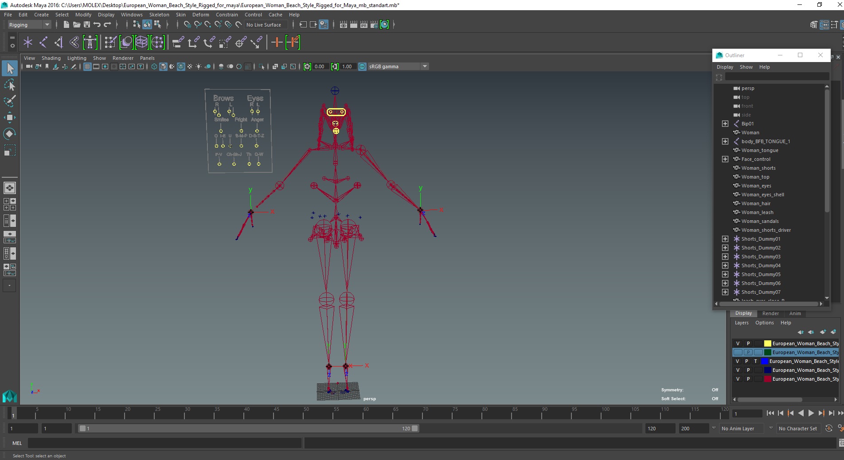Play the animation backwards

801,413
